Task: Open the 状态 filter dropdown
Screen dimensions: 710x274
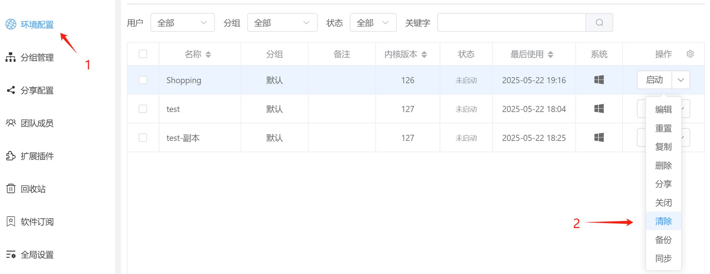Action: pos(373,22)
